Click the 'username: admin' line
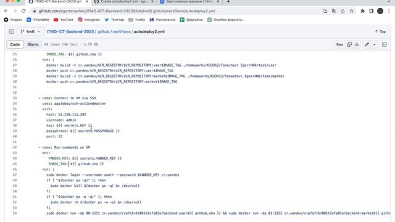 [61, 120]
